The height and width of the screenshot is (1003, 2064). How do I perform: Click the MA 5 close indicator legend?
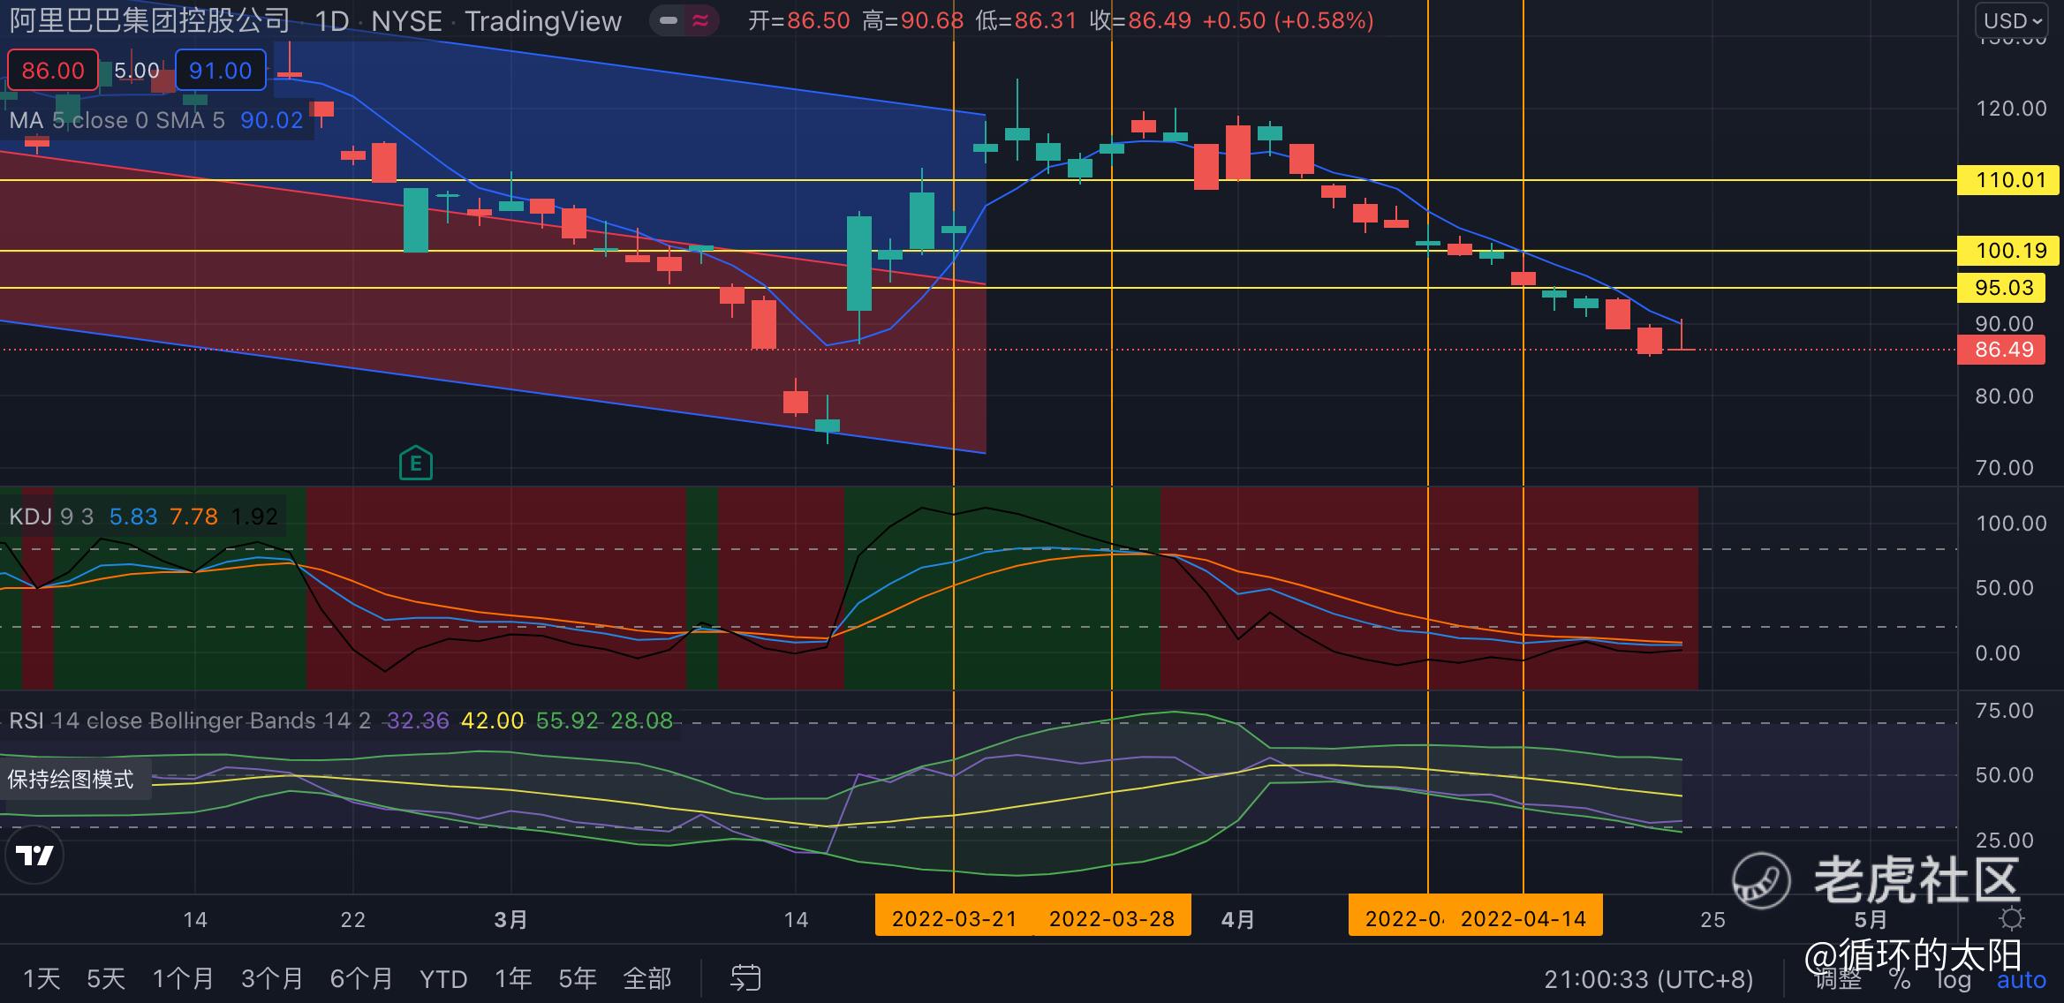156,120
